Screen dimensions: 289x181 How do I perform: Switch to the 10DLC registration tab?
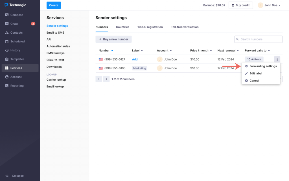[150, 27]
